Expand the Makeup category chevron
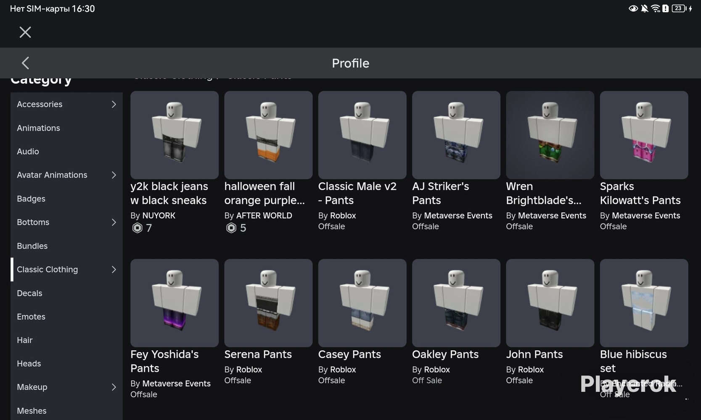701x420 pixels. [x=114, y=387]
